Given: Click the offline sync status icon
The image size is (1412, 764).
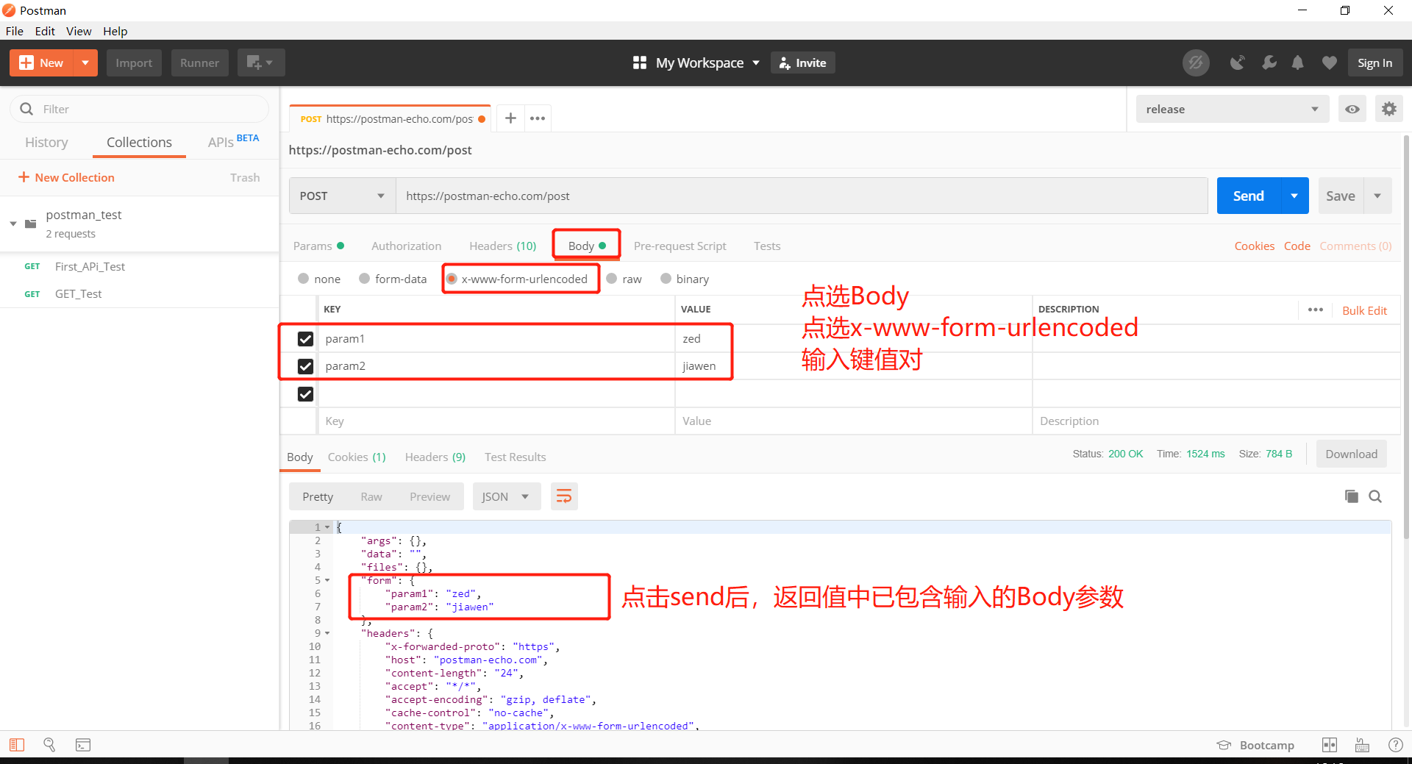Looking at the screenshot, I should click(1196, 63).
